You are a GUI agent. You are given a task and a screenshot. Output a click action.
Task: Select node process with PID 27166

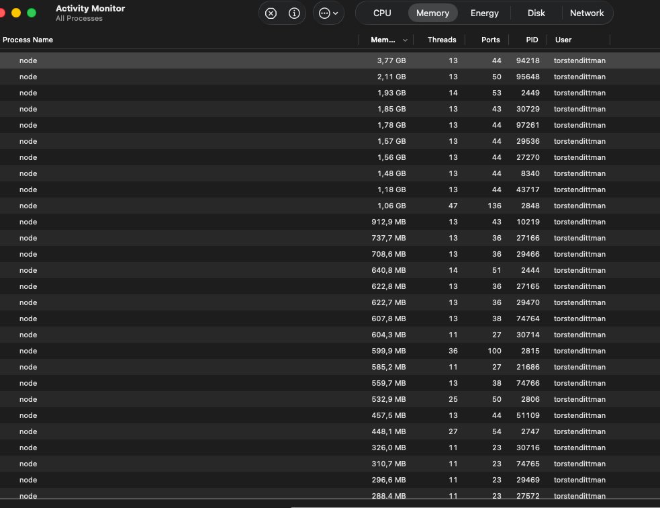[330, 238]
